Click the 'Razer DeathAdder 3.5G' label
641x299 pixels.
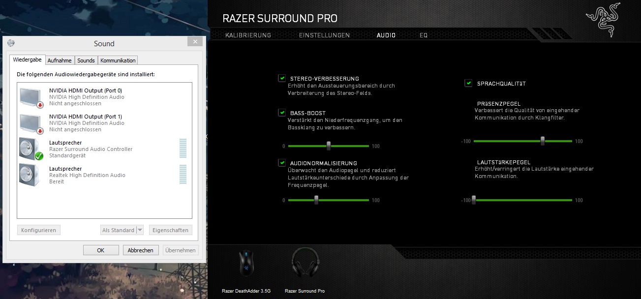tap(245, 291)
